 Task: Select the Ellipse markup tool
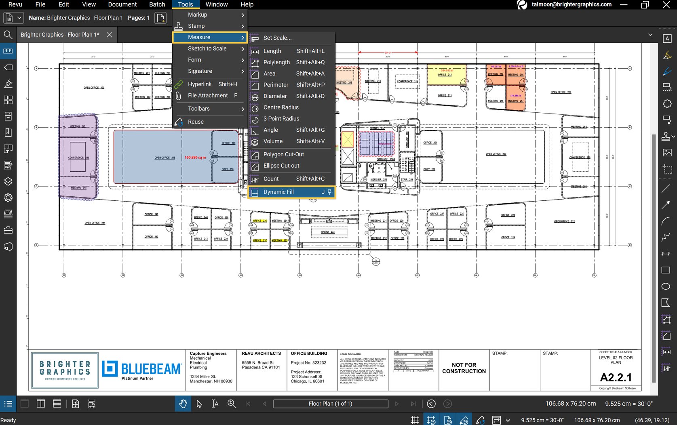tap(666, 286)
